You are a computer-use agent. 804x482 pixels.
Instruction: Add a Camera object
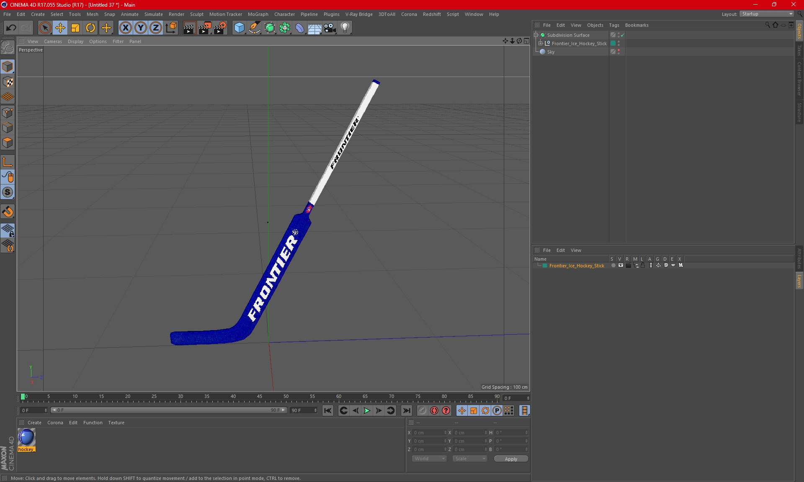[x=330, y=28]
